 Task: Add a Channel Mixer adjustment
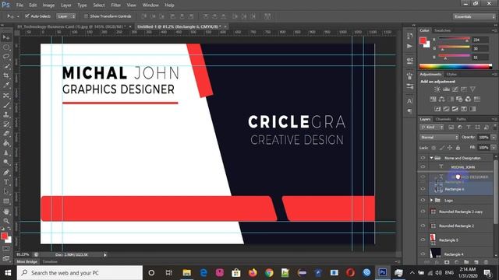click(468, 99)
